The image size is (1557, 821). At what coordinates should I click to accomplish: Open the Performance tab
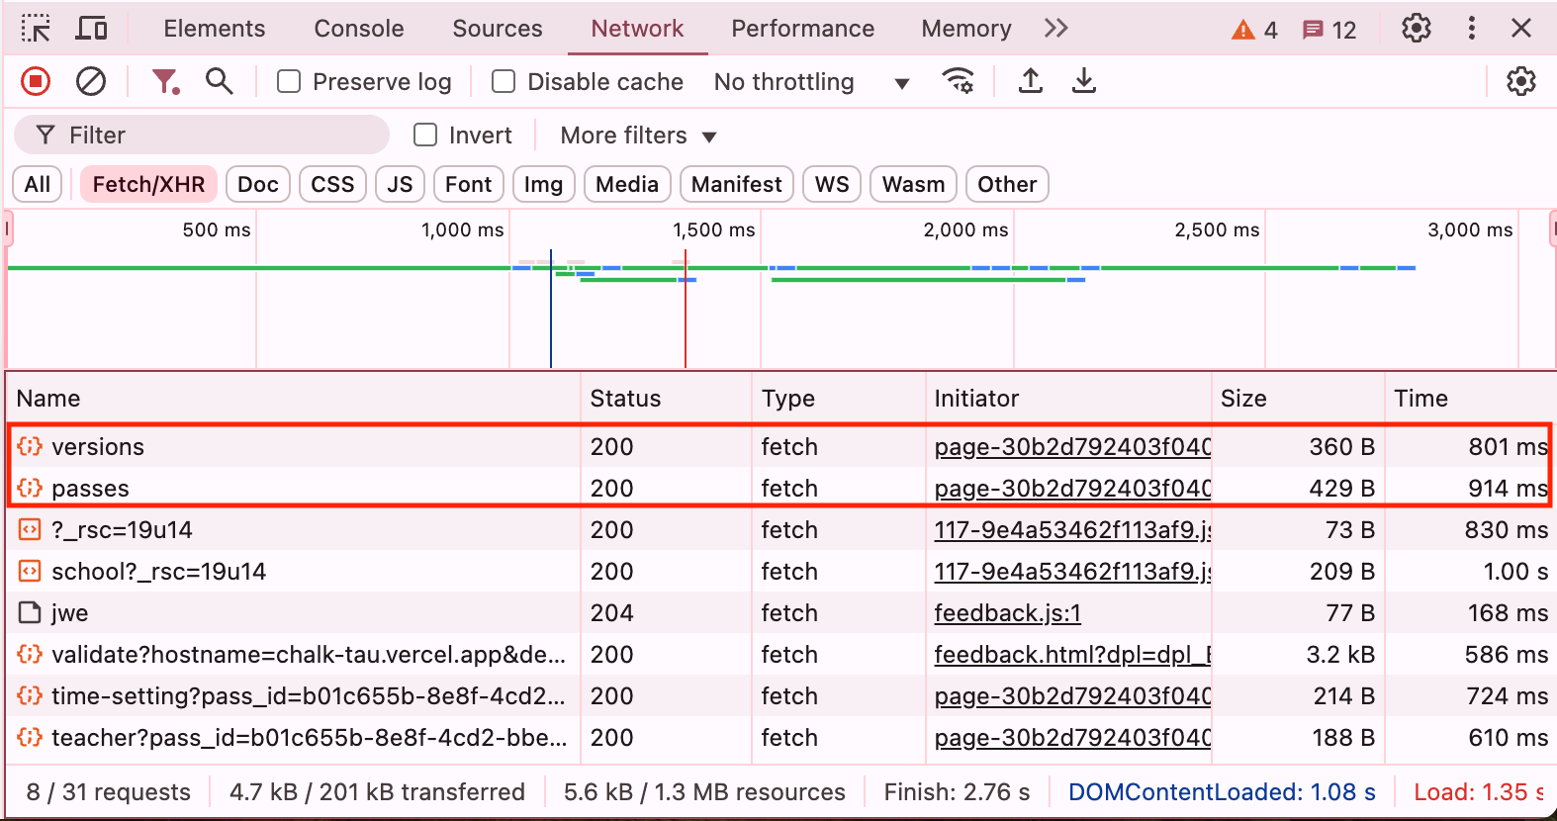coord(803,29)
